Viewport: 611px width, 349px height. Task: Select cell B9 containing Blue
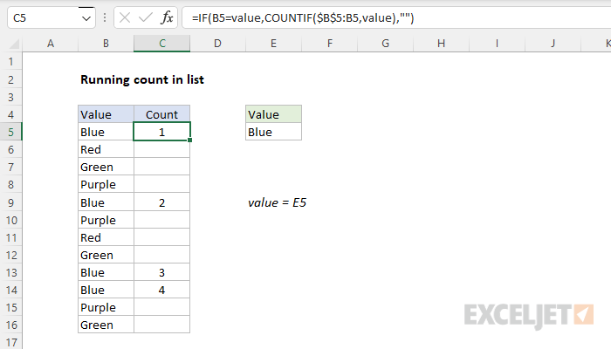(106, 202)
